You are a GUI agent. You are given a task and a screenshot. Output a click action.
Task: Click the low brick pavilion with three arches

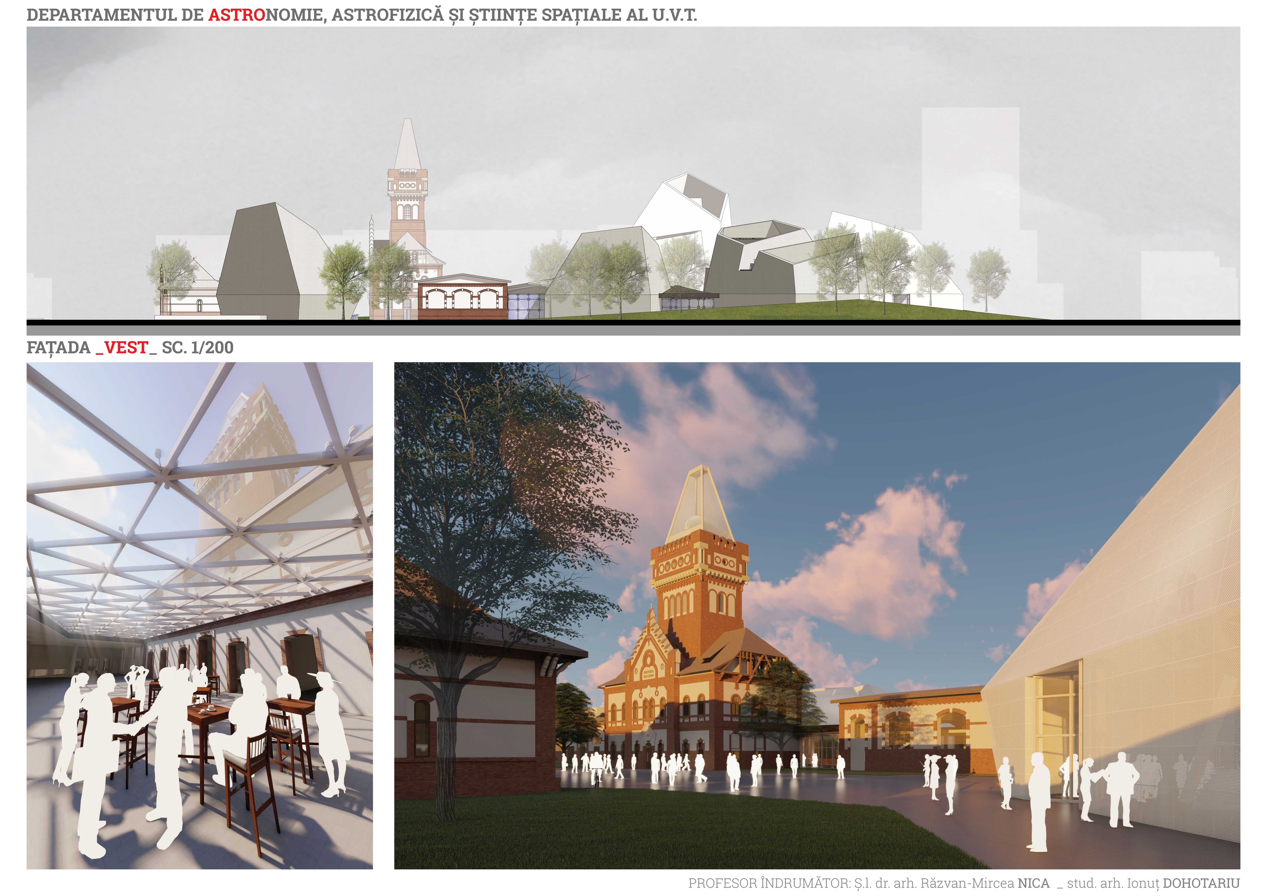tap(462, 298)
